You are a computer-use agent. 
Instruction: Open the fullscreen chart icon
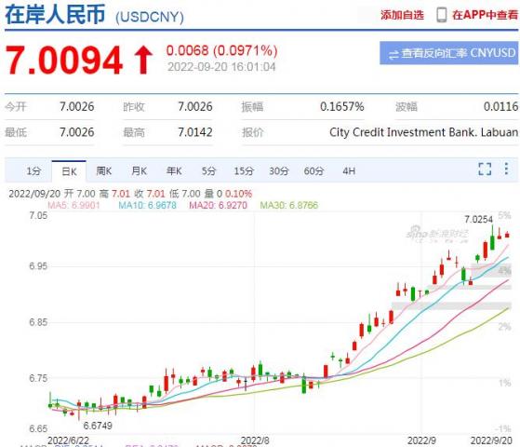click(x=485, y=169)
